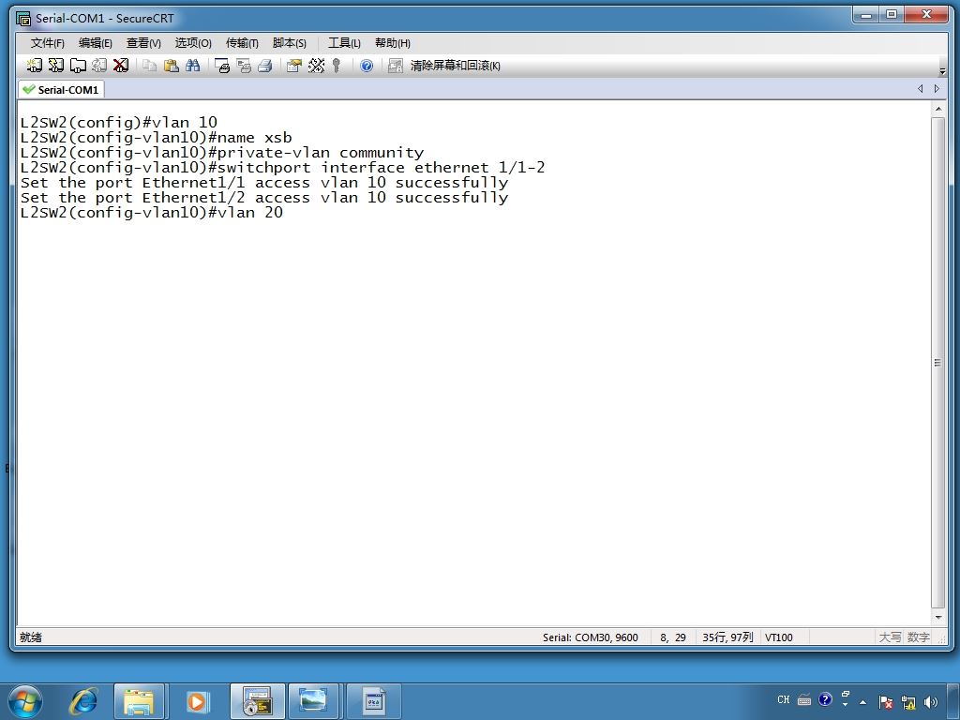Show hidden tray icons arrow
The height and width of the screenshot is (720, 960).
click(862, 701)
